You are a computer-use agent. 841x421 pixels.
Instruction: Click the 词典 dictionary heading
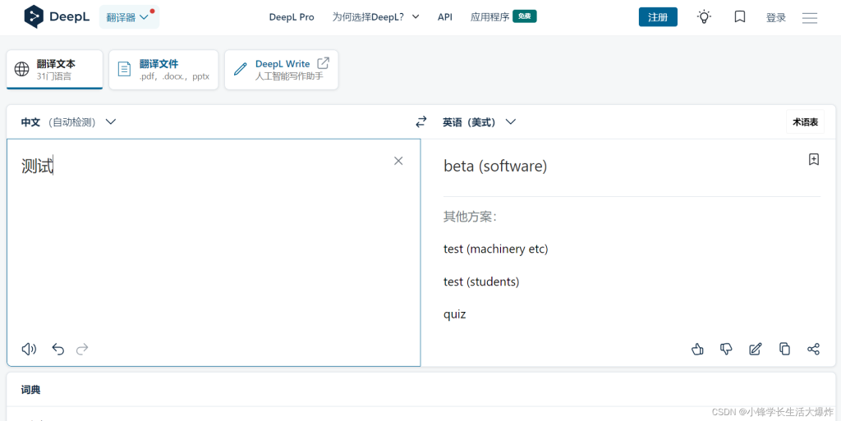[x=30, y=390]
